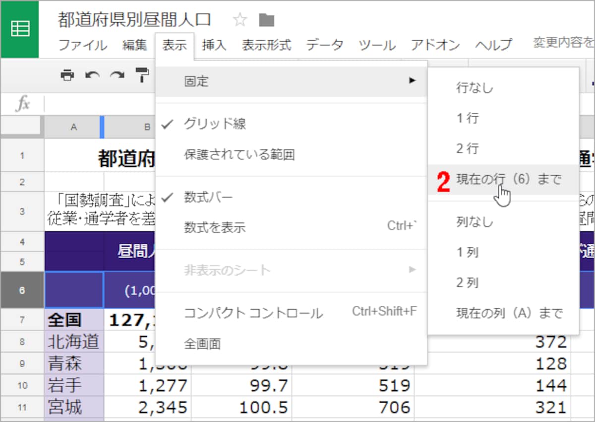The height and width of the screenshot is (422, 595).
Task: Select row 3 header
Action: (22, 211)
